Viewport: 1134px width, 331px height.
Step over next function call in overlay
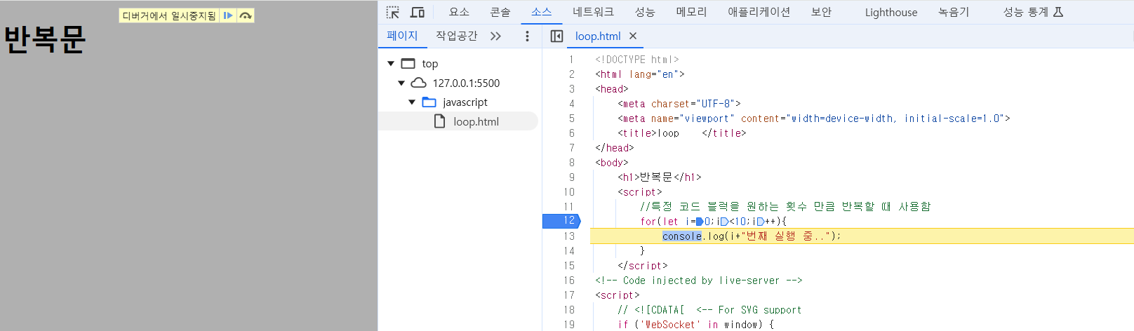(246, 15)
